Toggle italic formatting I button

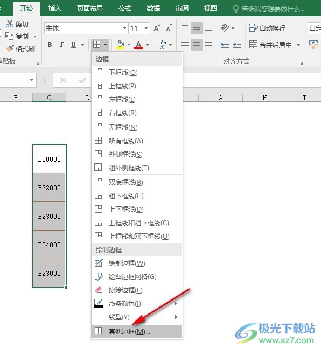pos(61,45)
